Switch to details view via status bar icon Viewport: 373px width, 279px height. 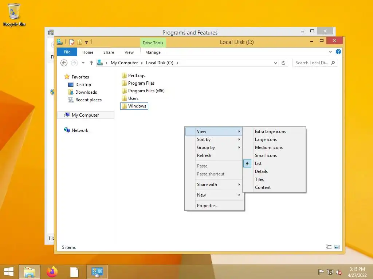[x=329, y=247]
